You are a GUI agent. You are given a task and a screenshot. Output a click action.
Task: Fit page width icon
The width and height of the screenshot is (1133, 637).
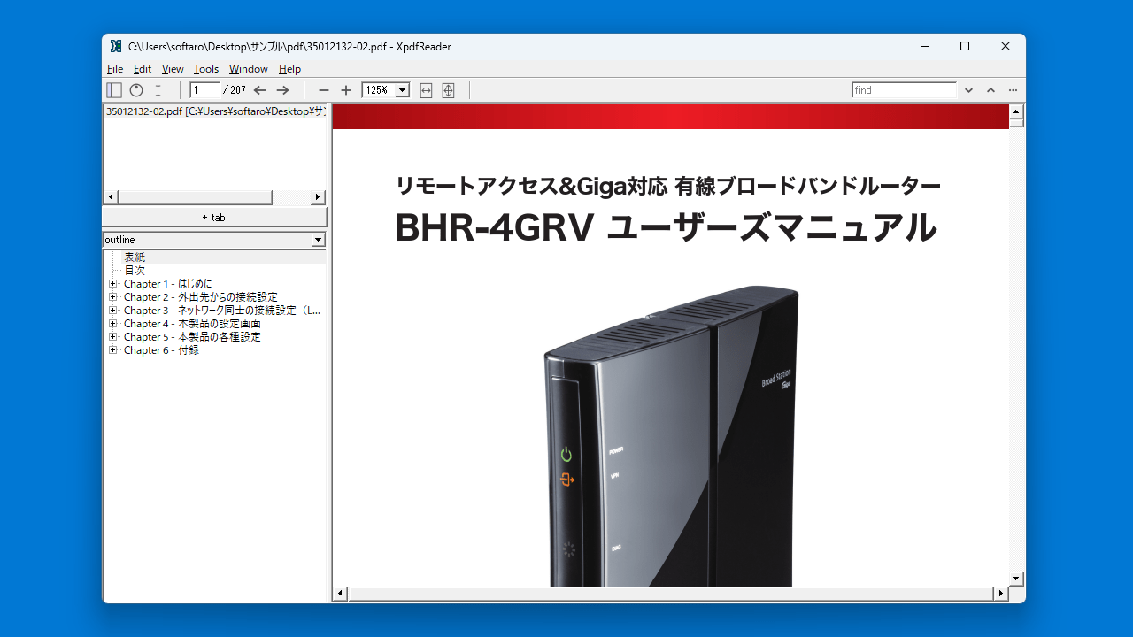(x=426, y=90)
